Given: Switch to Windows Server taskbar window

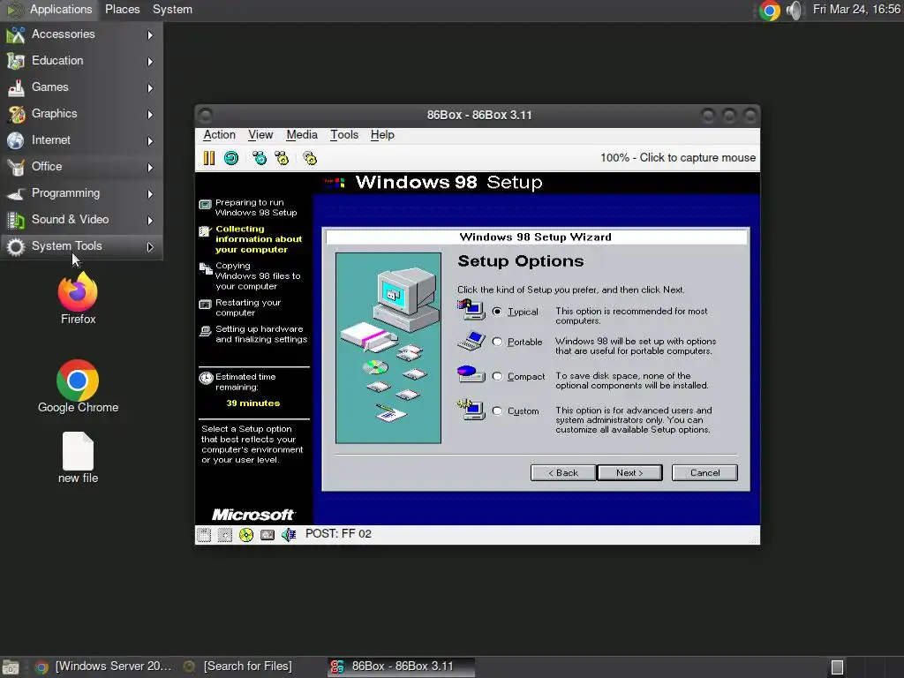Looking at the screenshot, I should (104, 667).
